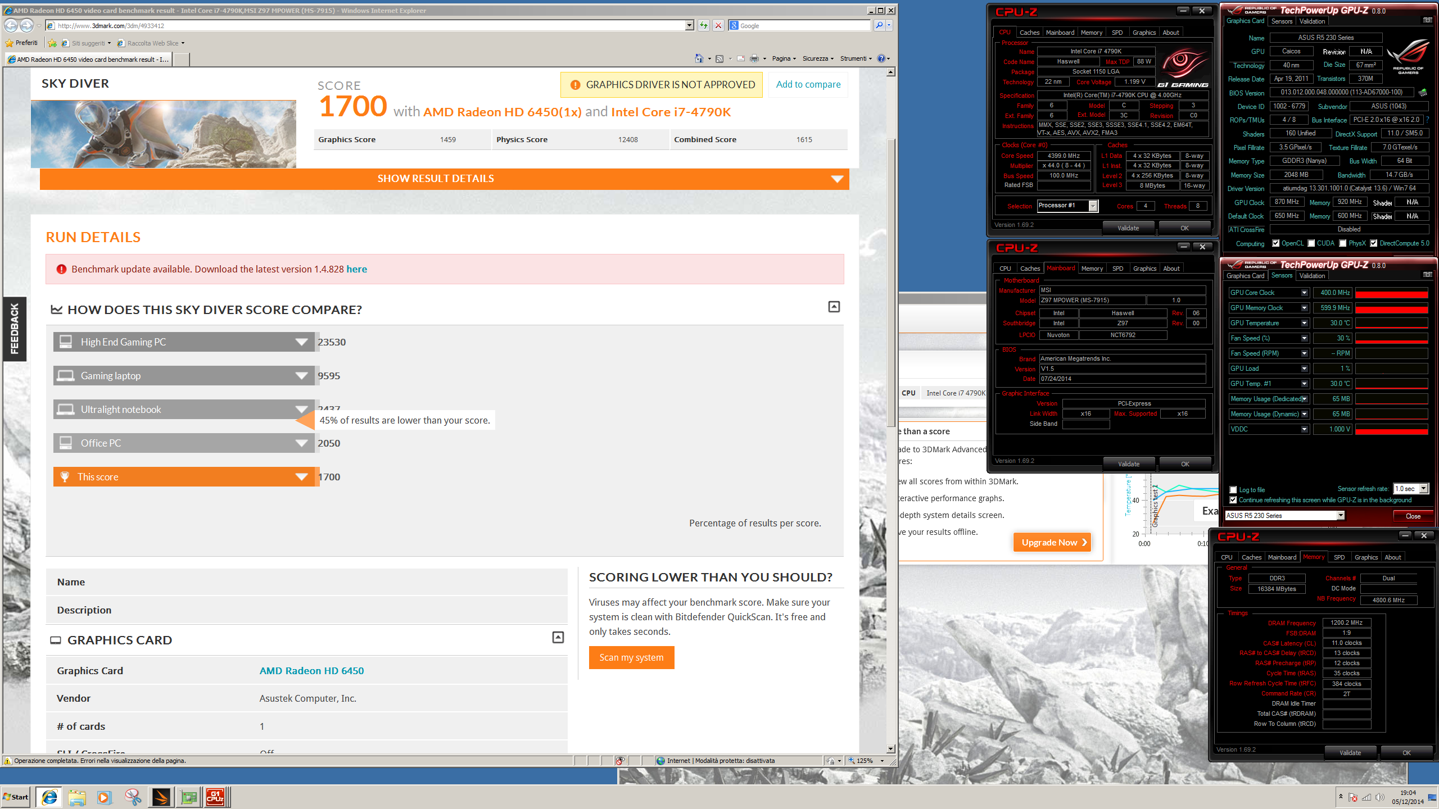Click the browser vertical scrollbar down arrow
The width and height of the screenshot is (1439, 809).
click(890, 749)
